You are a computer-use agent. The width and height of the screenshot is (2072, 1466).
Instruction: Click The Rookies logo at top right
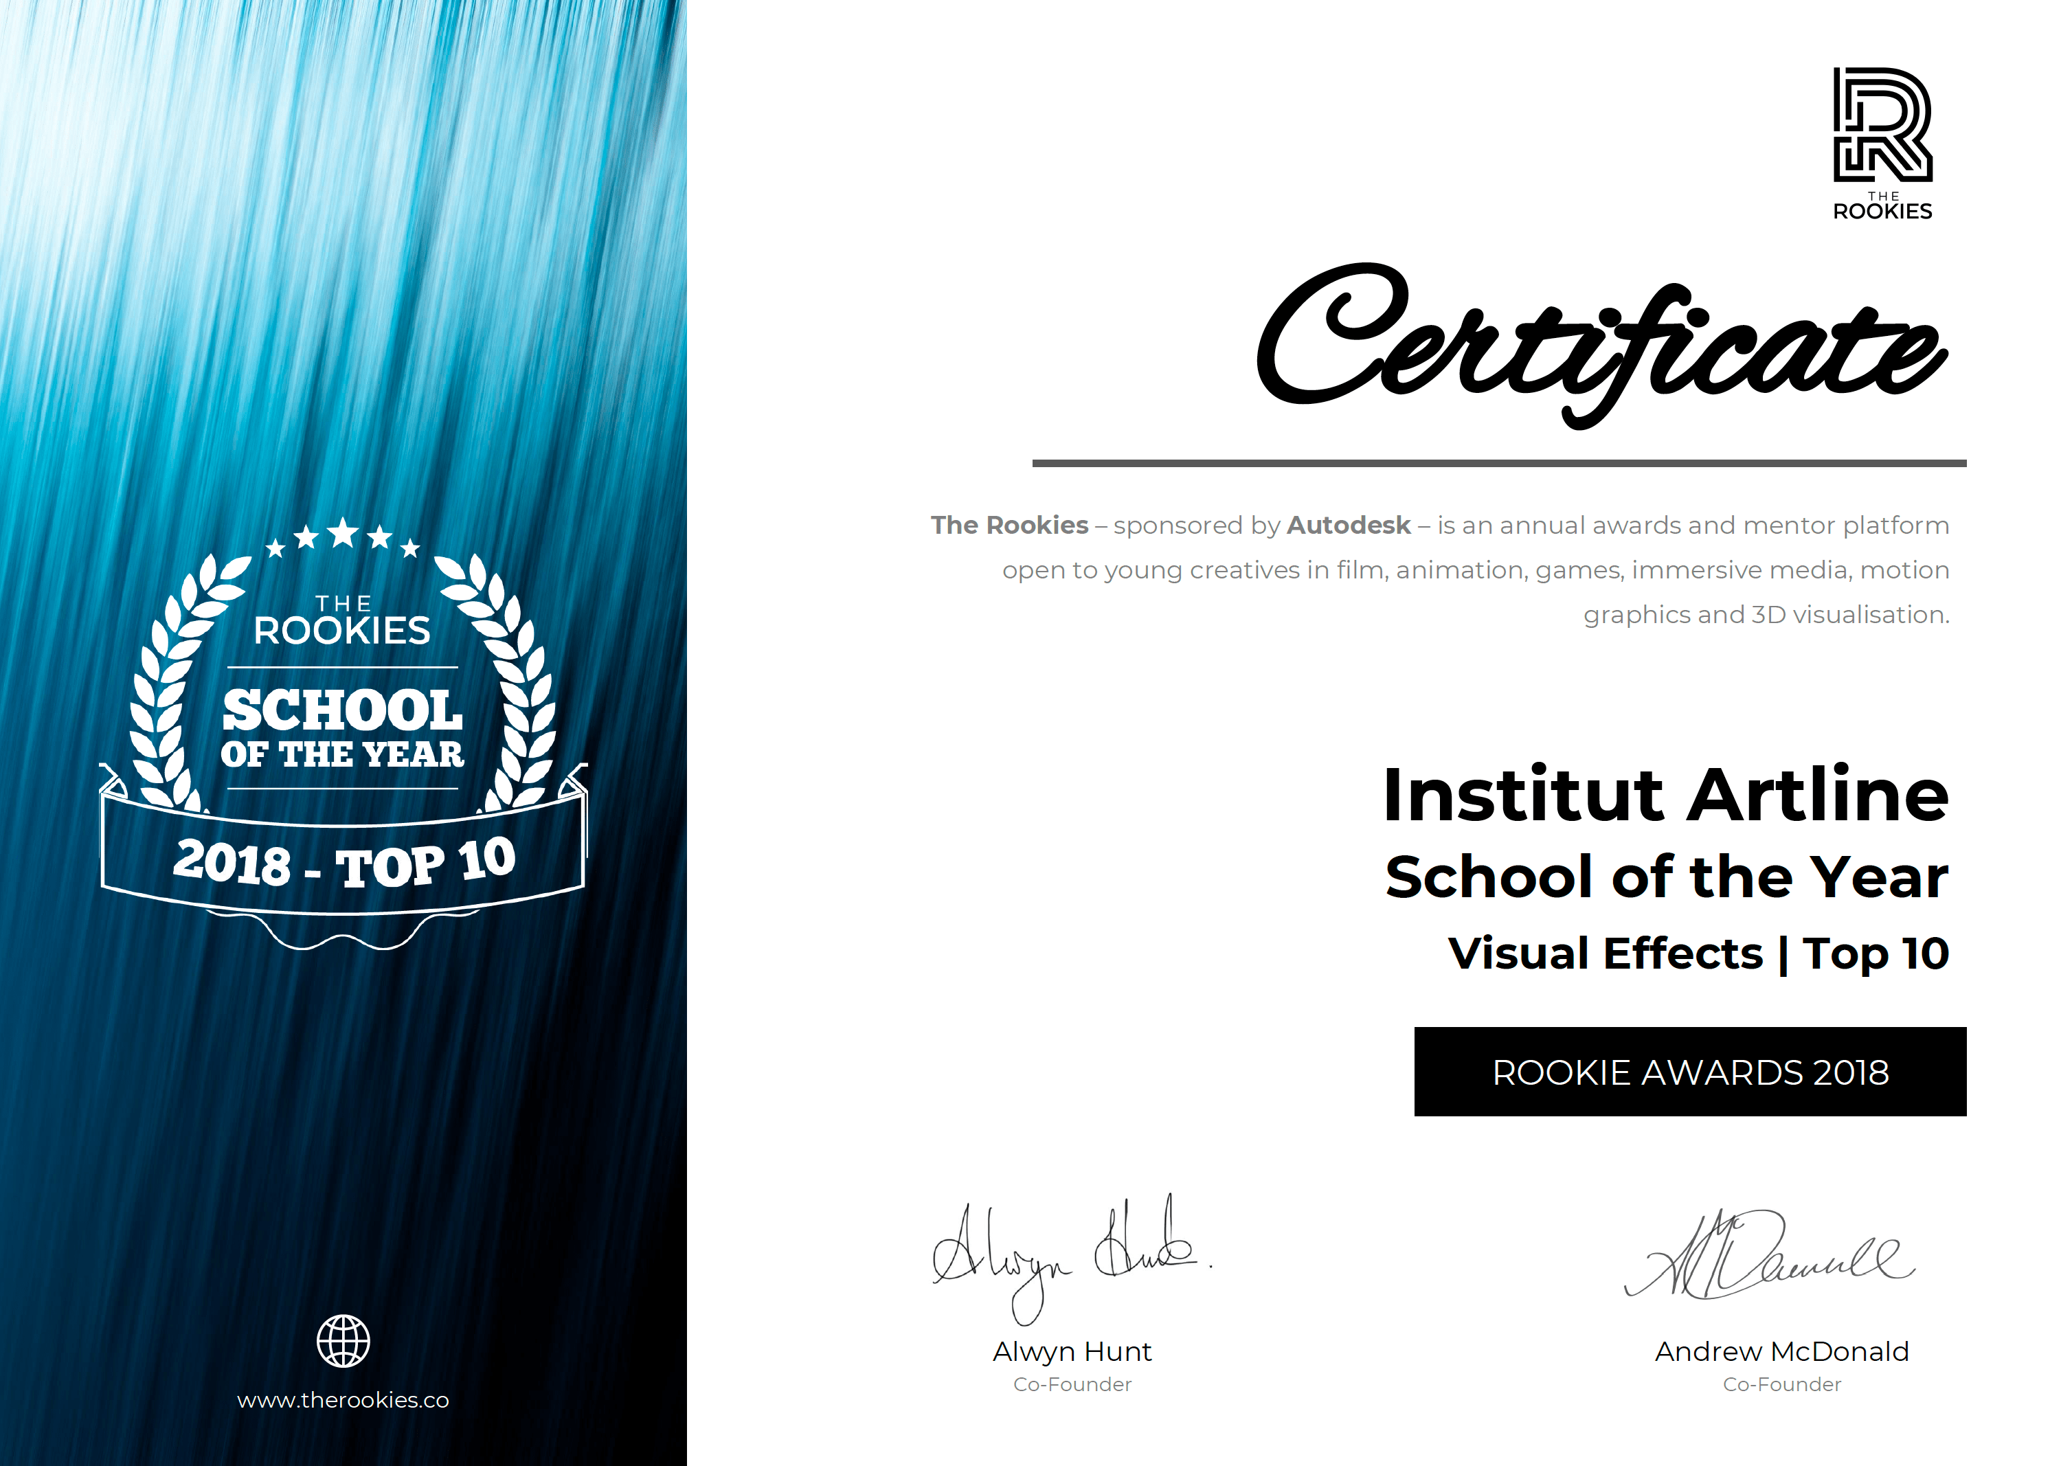pyautogui.click(x=1882, y=144)
